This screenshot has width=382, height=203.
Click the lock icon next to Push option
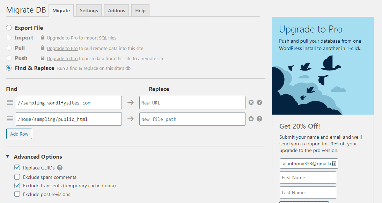point(42,58)
